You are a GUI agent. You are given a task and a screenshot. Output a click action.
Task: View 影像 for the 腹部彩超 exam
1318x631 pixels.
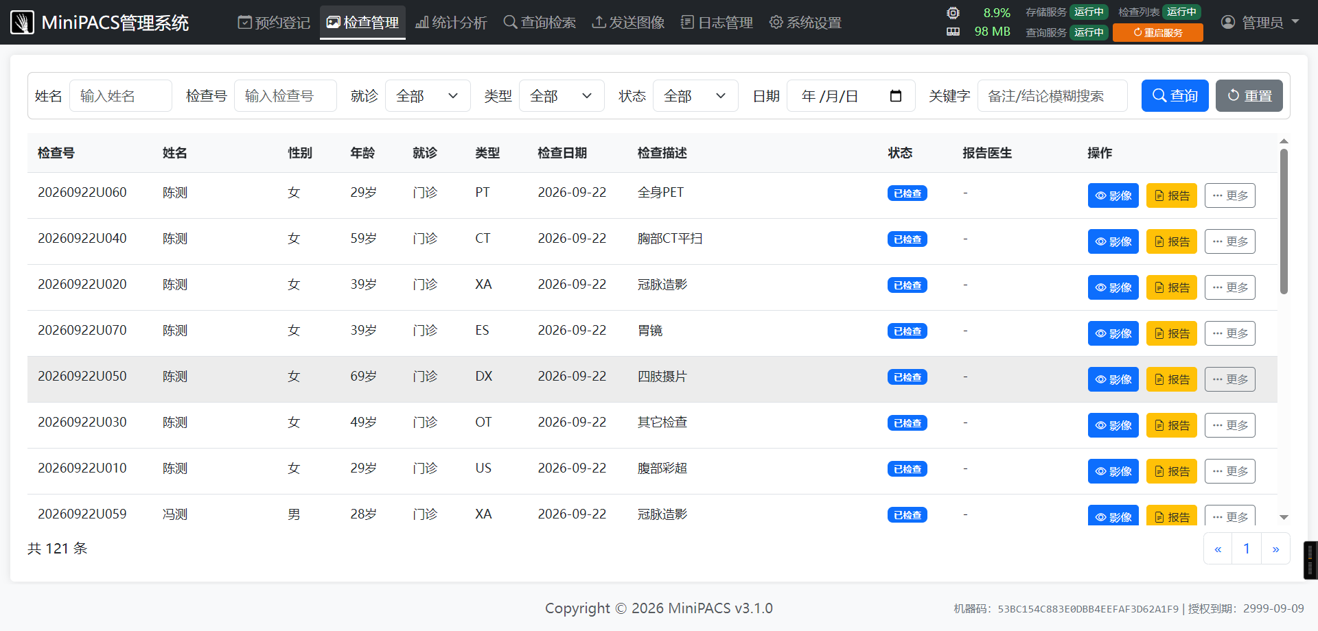[1113, 471]
